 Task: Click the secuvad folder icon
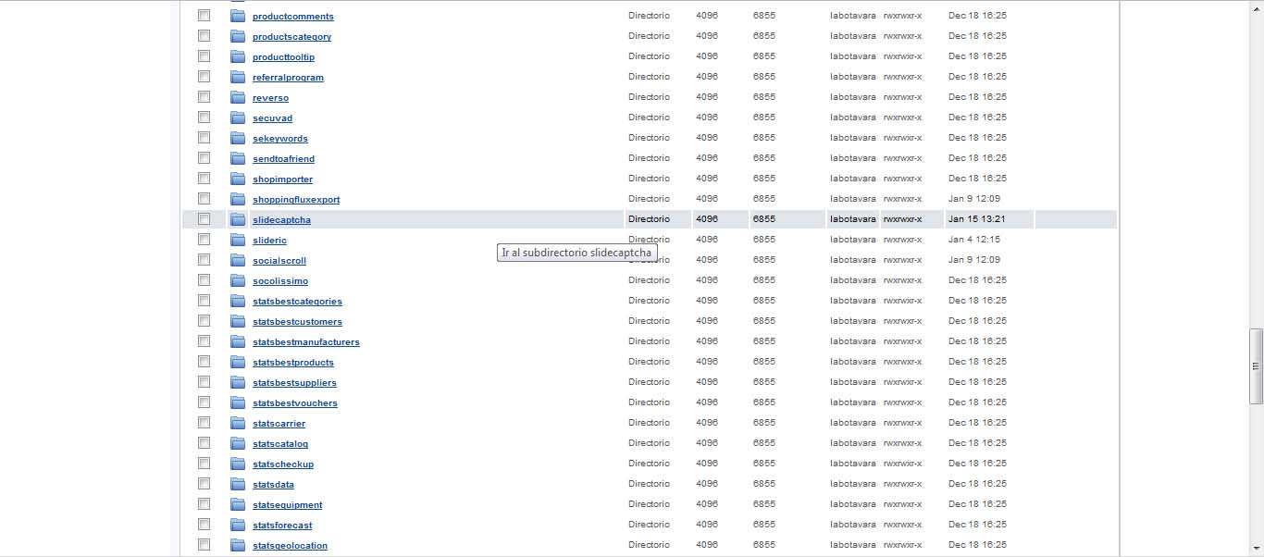click(238, 118)
